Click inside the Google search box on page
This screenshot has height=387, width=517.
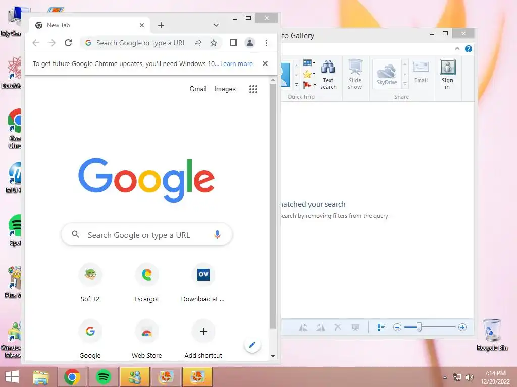click(x=147, y=235)
